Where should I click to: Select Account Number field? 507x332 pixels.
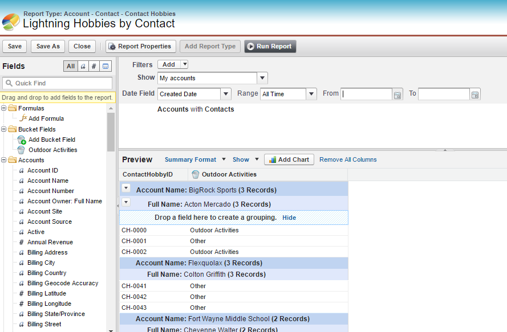pyautogui.click(x=51, y=191)
